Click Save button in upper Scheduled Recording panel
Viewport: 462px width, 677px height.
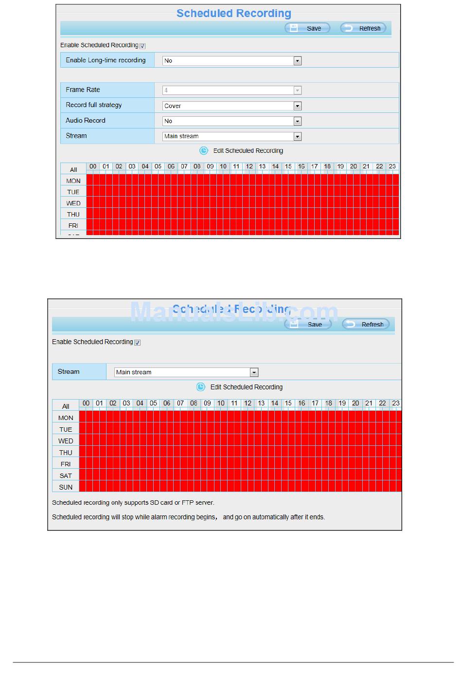tap(307, 28)
